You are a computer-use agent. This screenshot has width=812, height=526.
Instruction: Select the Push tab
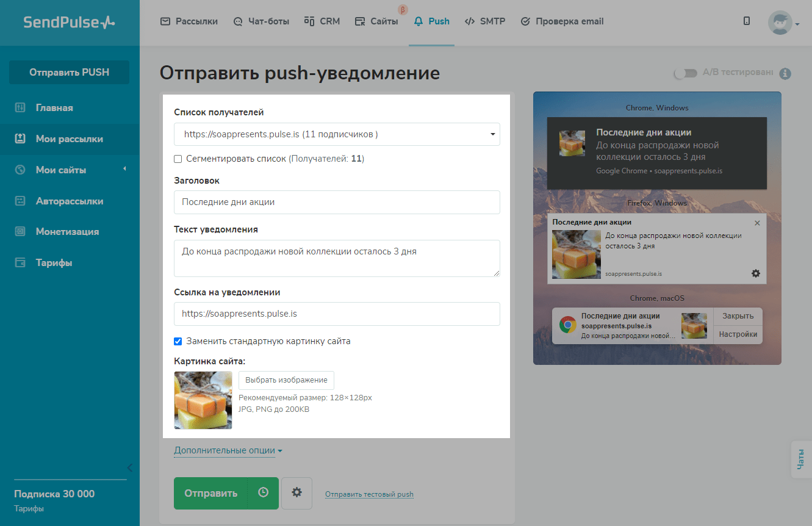click(x=431, y=21)
